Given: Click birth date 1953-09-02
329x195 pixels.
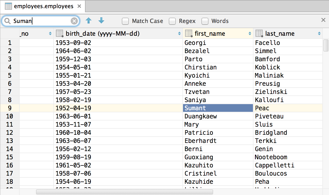Looking at the screenshot, I should [73, 43].
